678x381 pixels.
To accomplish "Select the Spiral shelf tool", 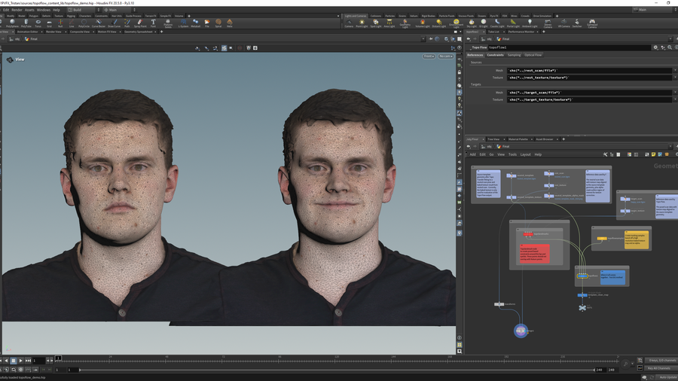I will click(218, 23).
